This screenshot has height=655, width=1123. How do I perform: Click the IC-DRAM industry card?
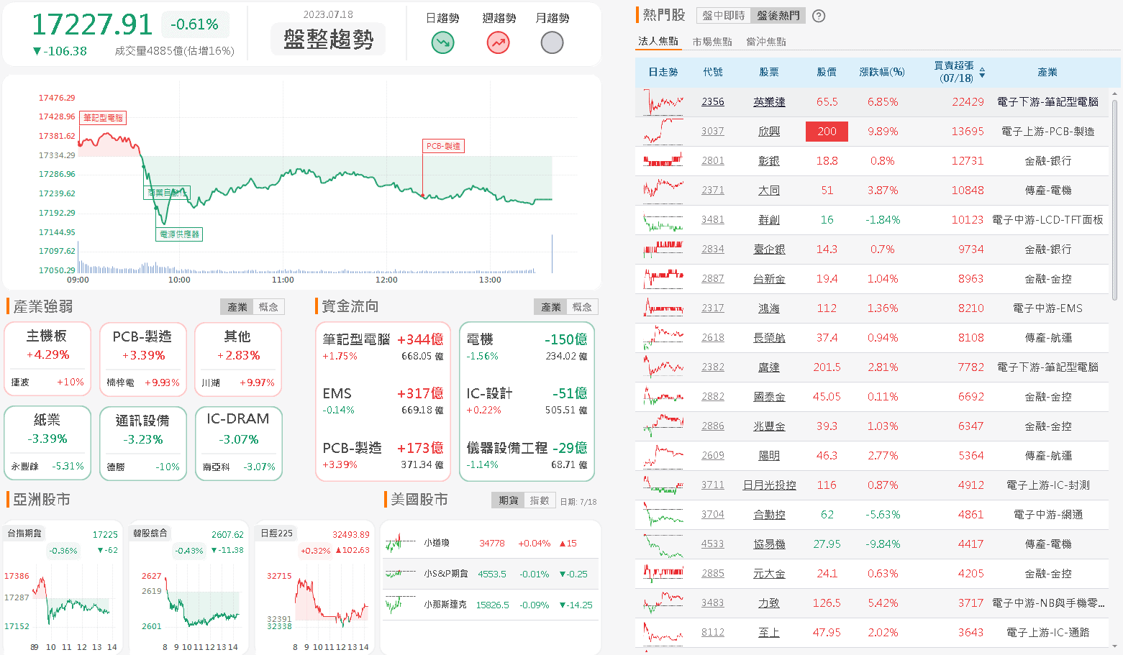click(x=238, y=443)
